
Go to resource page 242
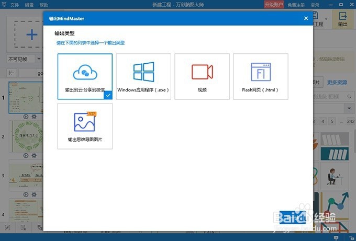[351, 121]
